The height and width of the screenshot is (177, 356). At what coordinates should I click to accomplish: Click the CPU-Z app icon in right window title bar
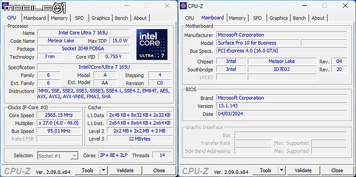183,5
